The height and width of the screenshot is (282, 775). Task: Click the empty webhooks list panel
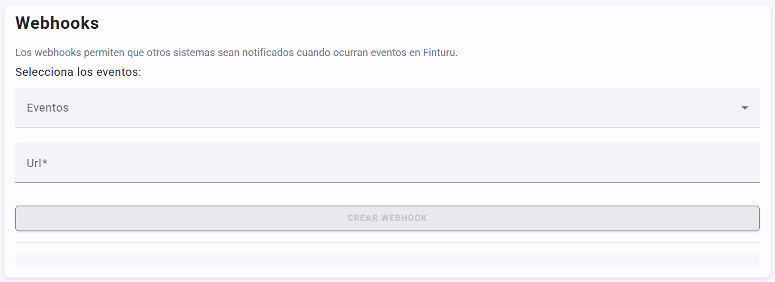click(387, 260)
